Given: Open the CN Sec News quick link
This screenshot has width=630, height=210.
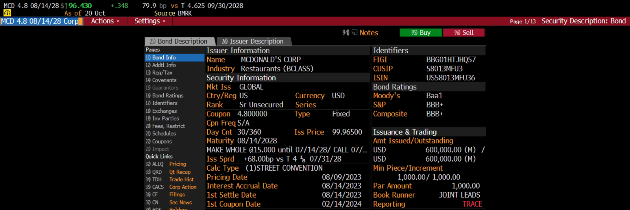Looking at the screenshot, I should (x=169, y=202).
